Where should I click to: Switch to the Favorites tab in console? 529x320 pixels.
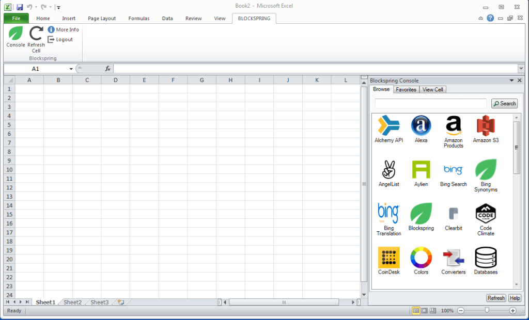(406, 89)
